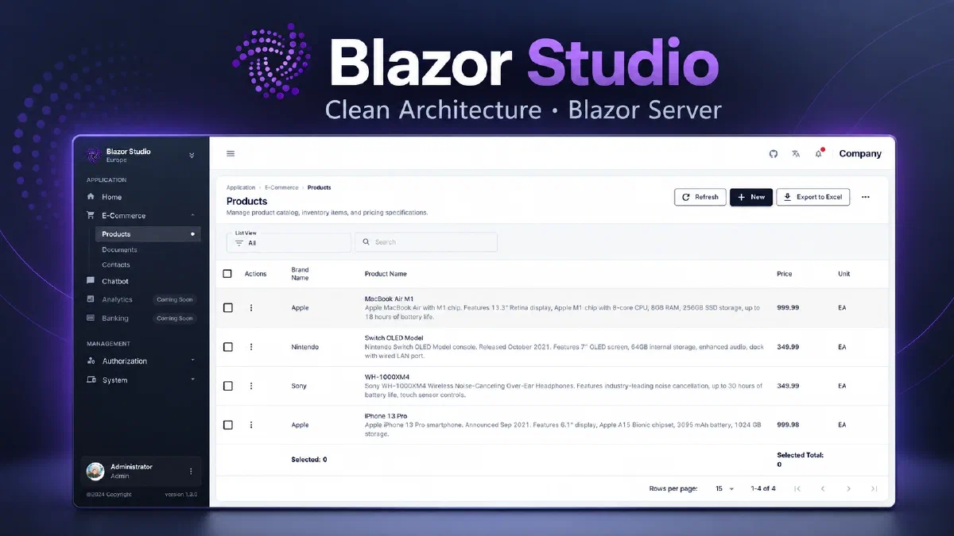Click the Blazor Studio sidebar logo
The image size is (954, 536).
point(94,155)
